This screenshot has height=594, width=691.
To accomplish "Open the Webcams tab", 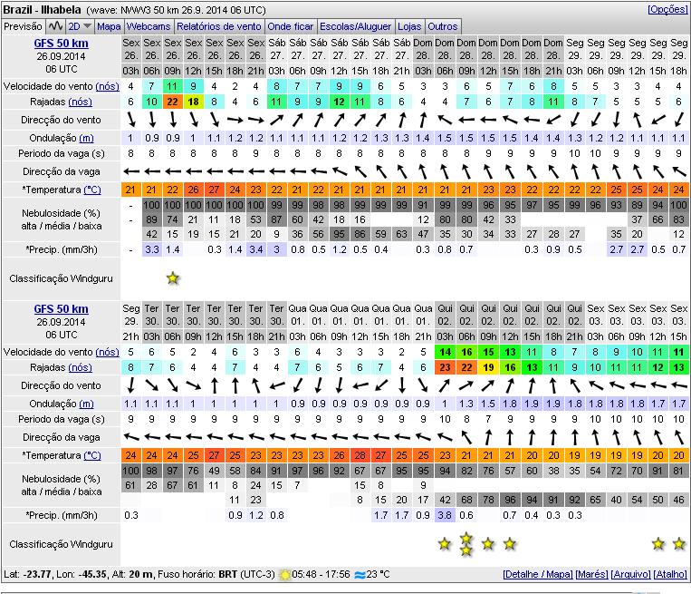I will pyautogui.click(x=149, y=26).
